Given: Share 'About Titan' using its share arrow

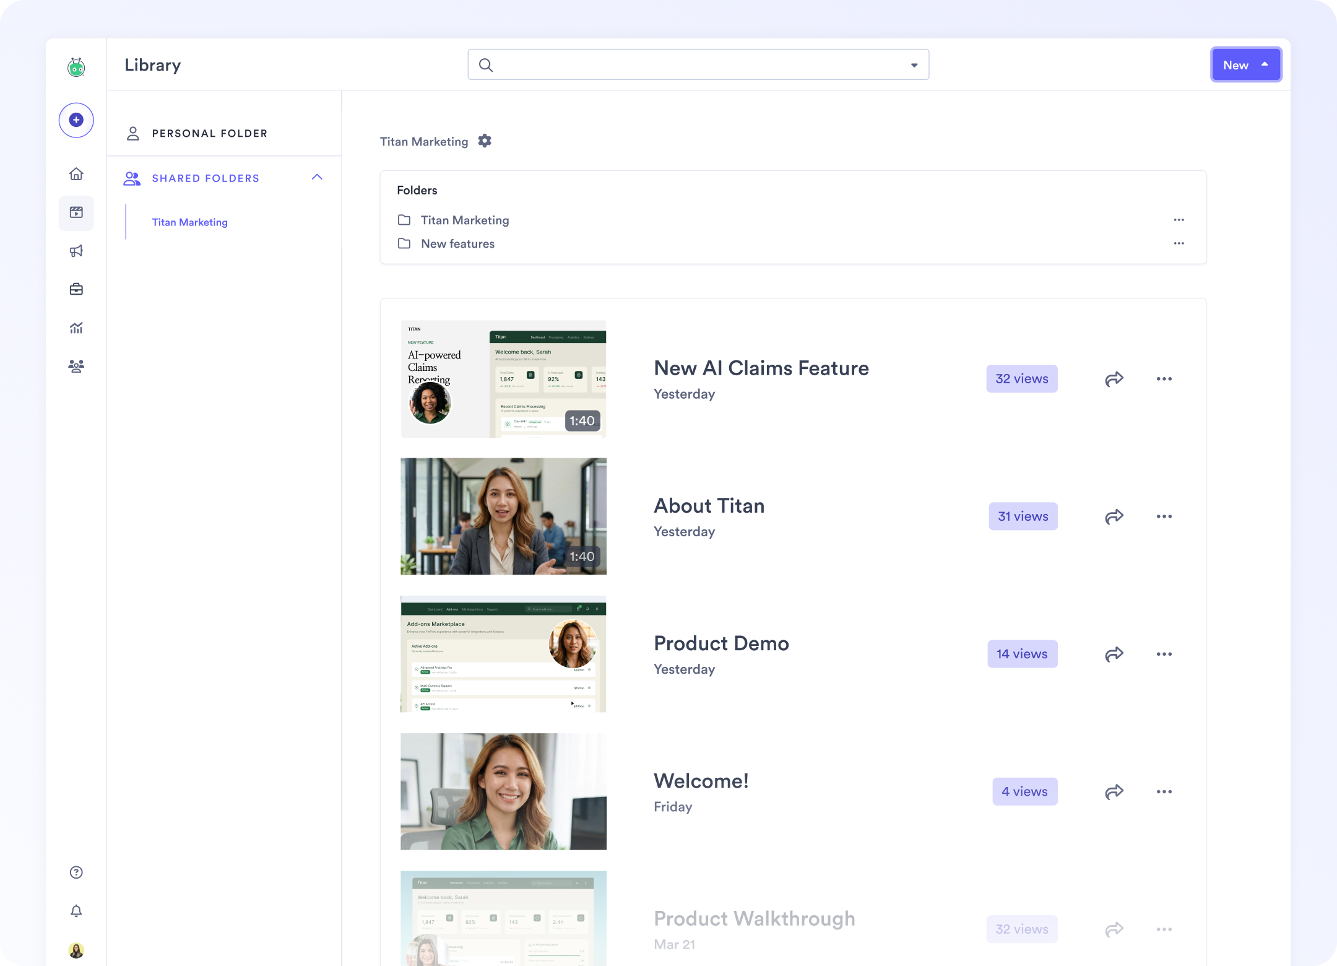Looking at the screenshot, I should pos(1114,516).
